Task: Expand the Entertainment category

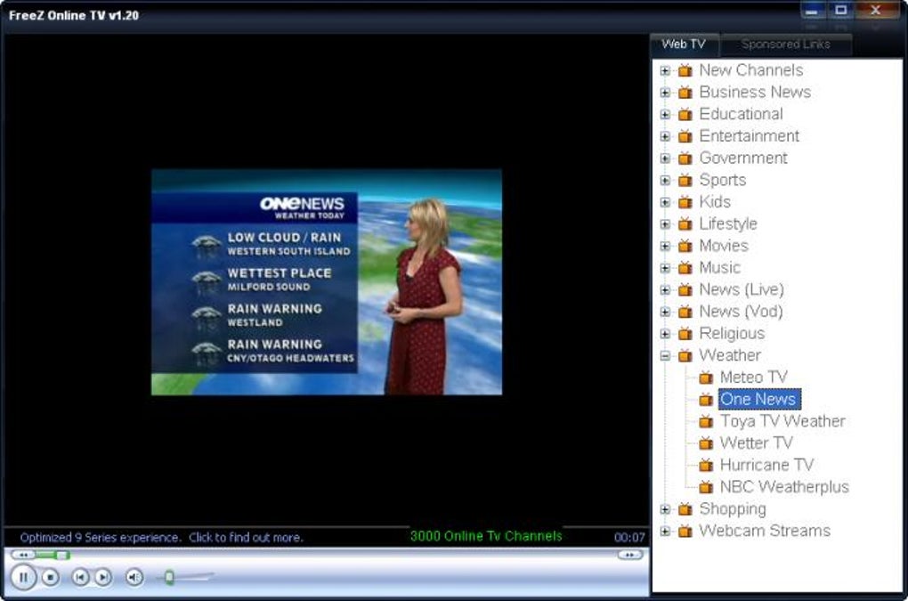Action: (665, 136)
